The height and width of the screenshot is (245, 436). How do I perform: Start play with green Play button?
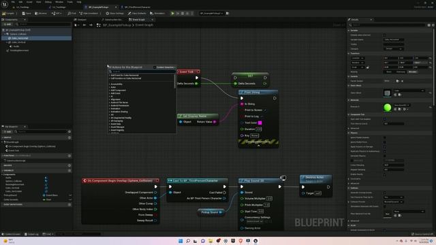[x=172, y=14]
